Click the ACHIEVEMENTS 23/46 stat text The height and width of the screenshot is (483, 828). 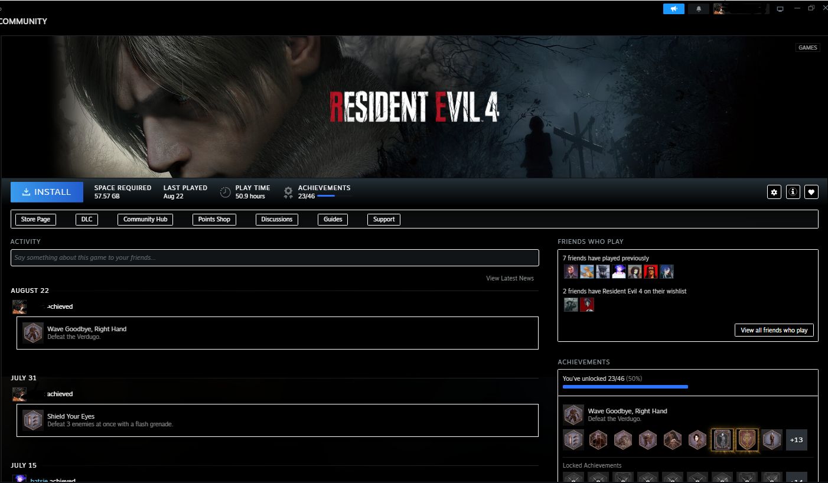pos(324,192)
